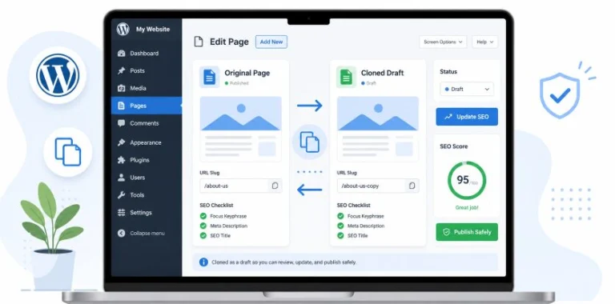The width and height of the screenshot is (615, 304).
Task: Click the Edit Page heading
Action: pyautogui.click(x=229, y=42)
